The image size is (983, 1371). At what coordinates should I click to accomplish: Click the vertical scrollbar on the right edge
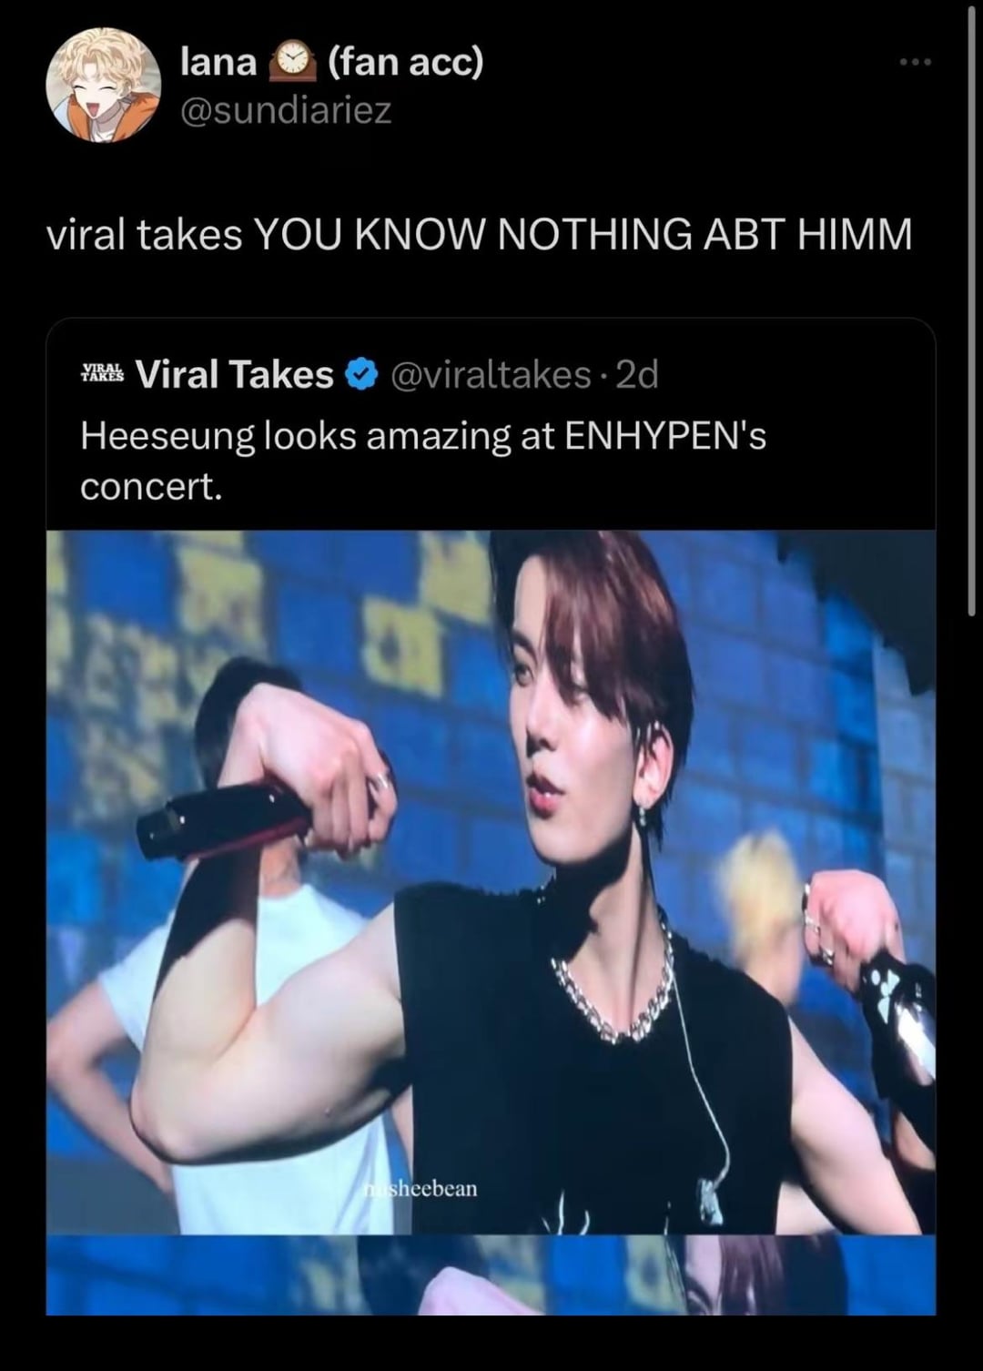pos(970,310)
